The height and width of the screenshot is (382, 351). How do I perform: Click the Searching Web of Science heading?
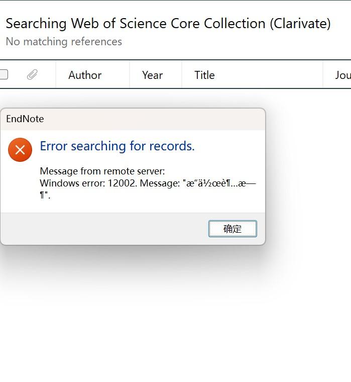(168, 24)
